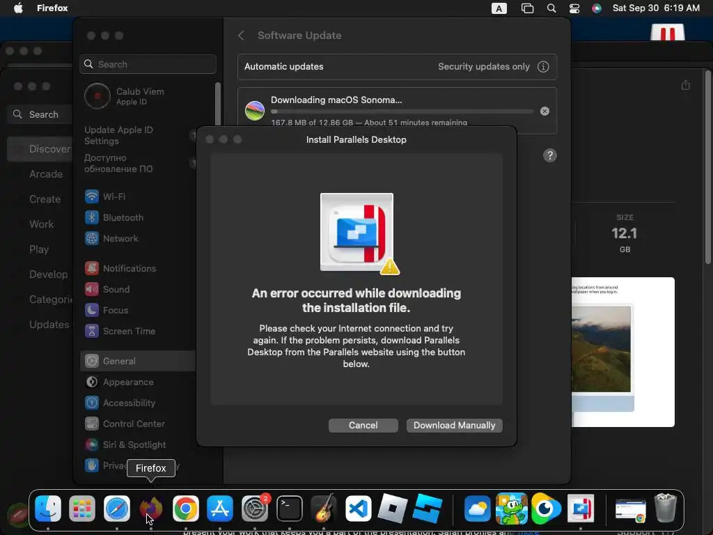Click input source A icon in menu bar
The width and height of the screenshot is (713, 535).
click(x=499, y=8)
